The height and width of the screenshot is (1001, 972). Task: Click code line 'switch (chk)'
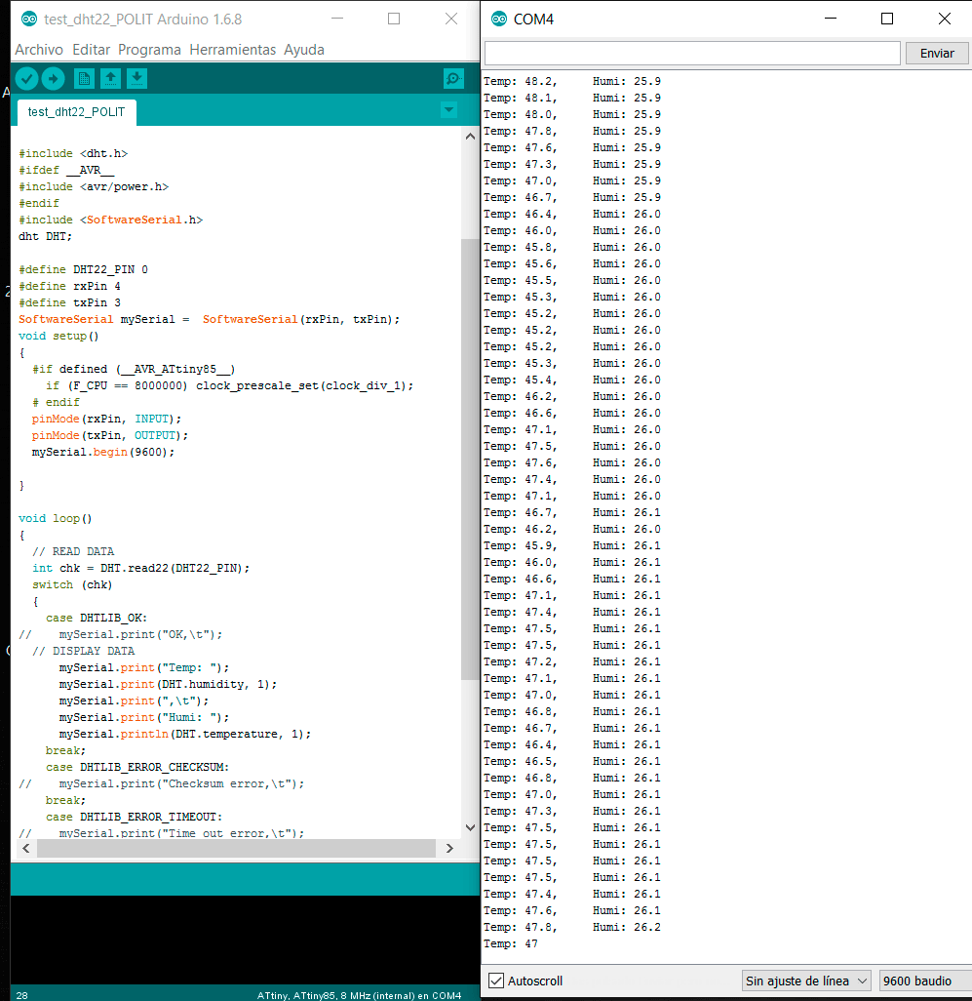[x=72, y=584]
